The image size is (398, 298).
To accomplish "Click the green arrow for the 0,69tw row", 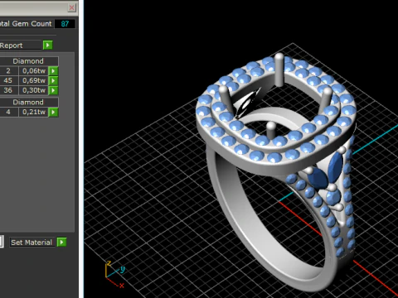I will click(x=53, y=80).
